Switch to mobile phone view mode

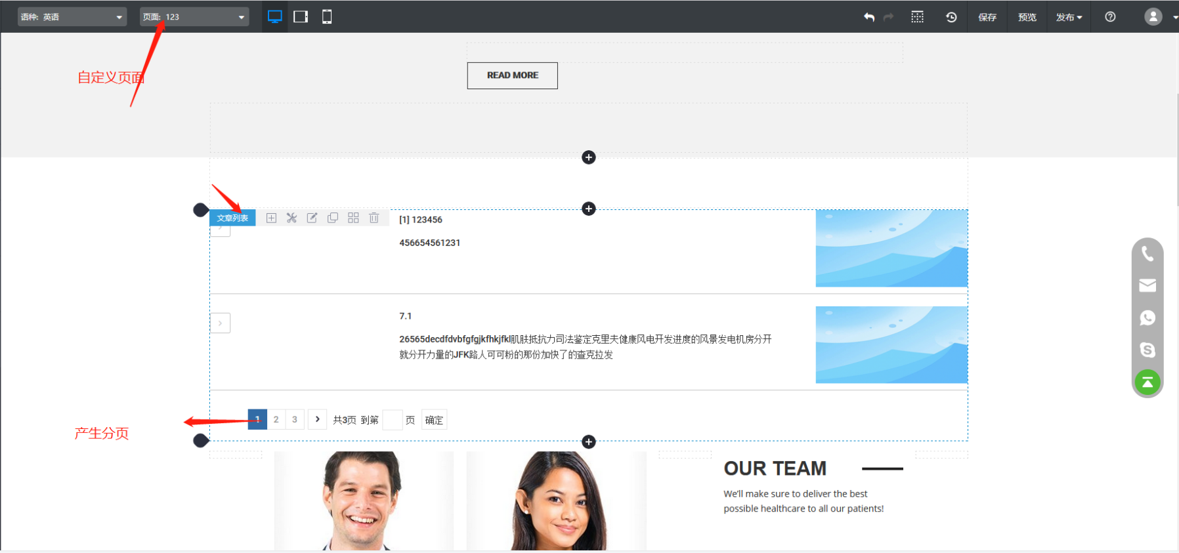[327, 17]
